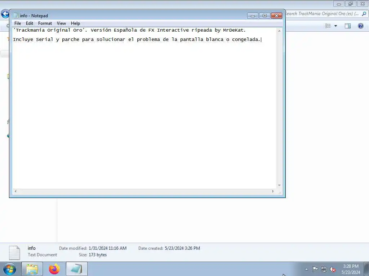Toggle the Explorer preview pane icon
This screenshot has width=369, height=276.
[x=348, y=26]
